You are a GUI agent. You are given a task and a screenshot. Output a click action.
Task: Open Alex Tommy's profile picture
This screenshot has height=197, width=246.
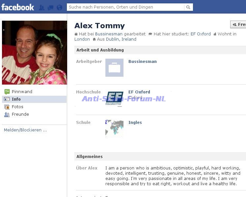click(35, 52)
